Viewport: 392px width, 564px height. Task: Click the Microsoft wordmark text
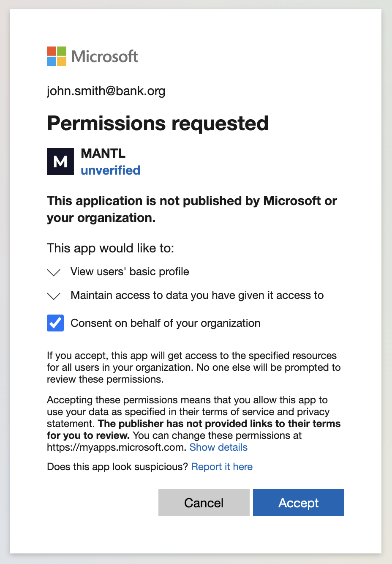105,56
